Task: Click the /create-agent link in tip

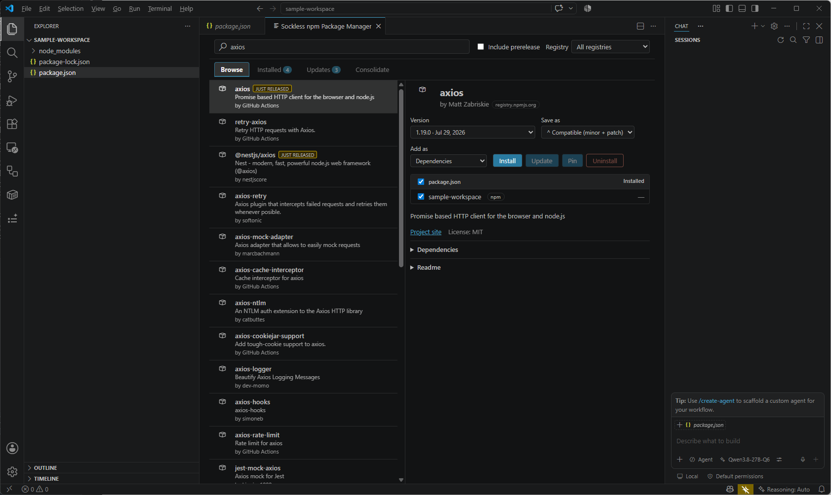Action: tap(716, 401)
